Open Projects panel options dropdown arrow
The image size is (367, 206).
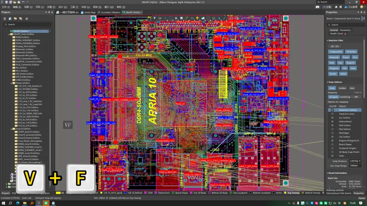tap(46, 12)
